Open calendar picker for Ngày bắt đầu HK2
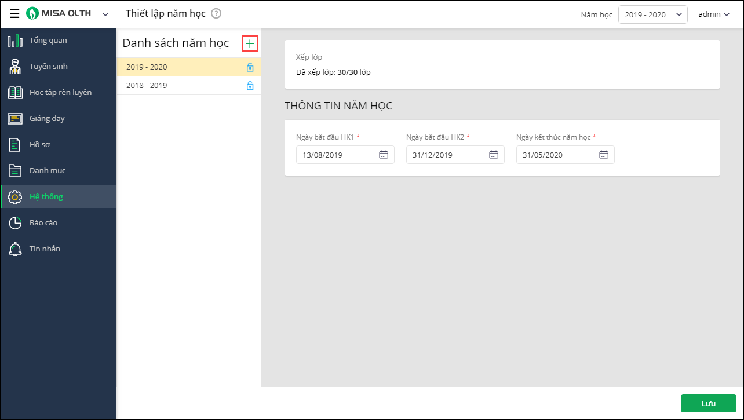744x420 pixels. pos(494,155)
